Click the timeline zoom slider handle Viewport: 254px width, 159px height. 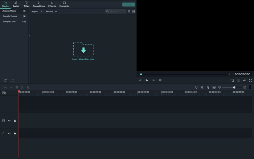coord(234,87)
